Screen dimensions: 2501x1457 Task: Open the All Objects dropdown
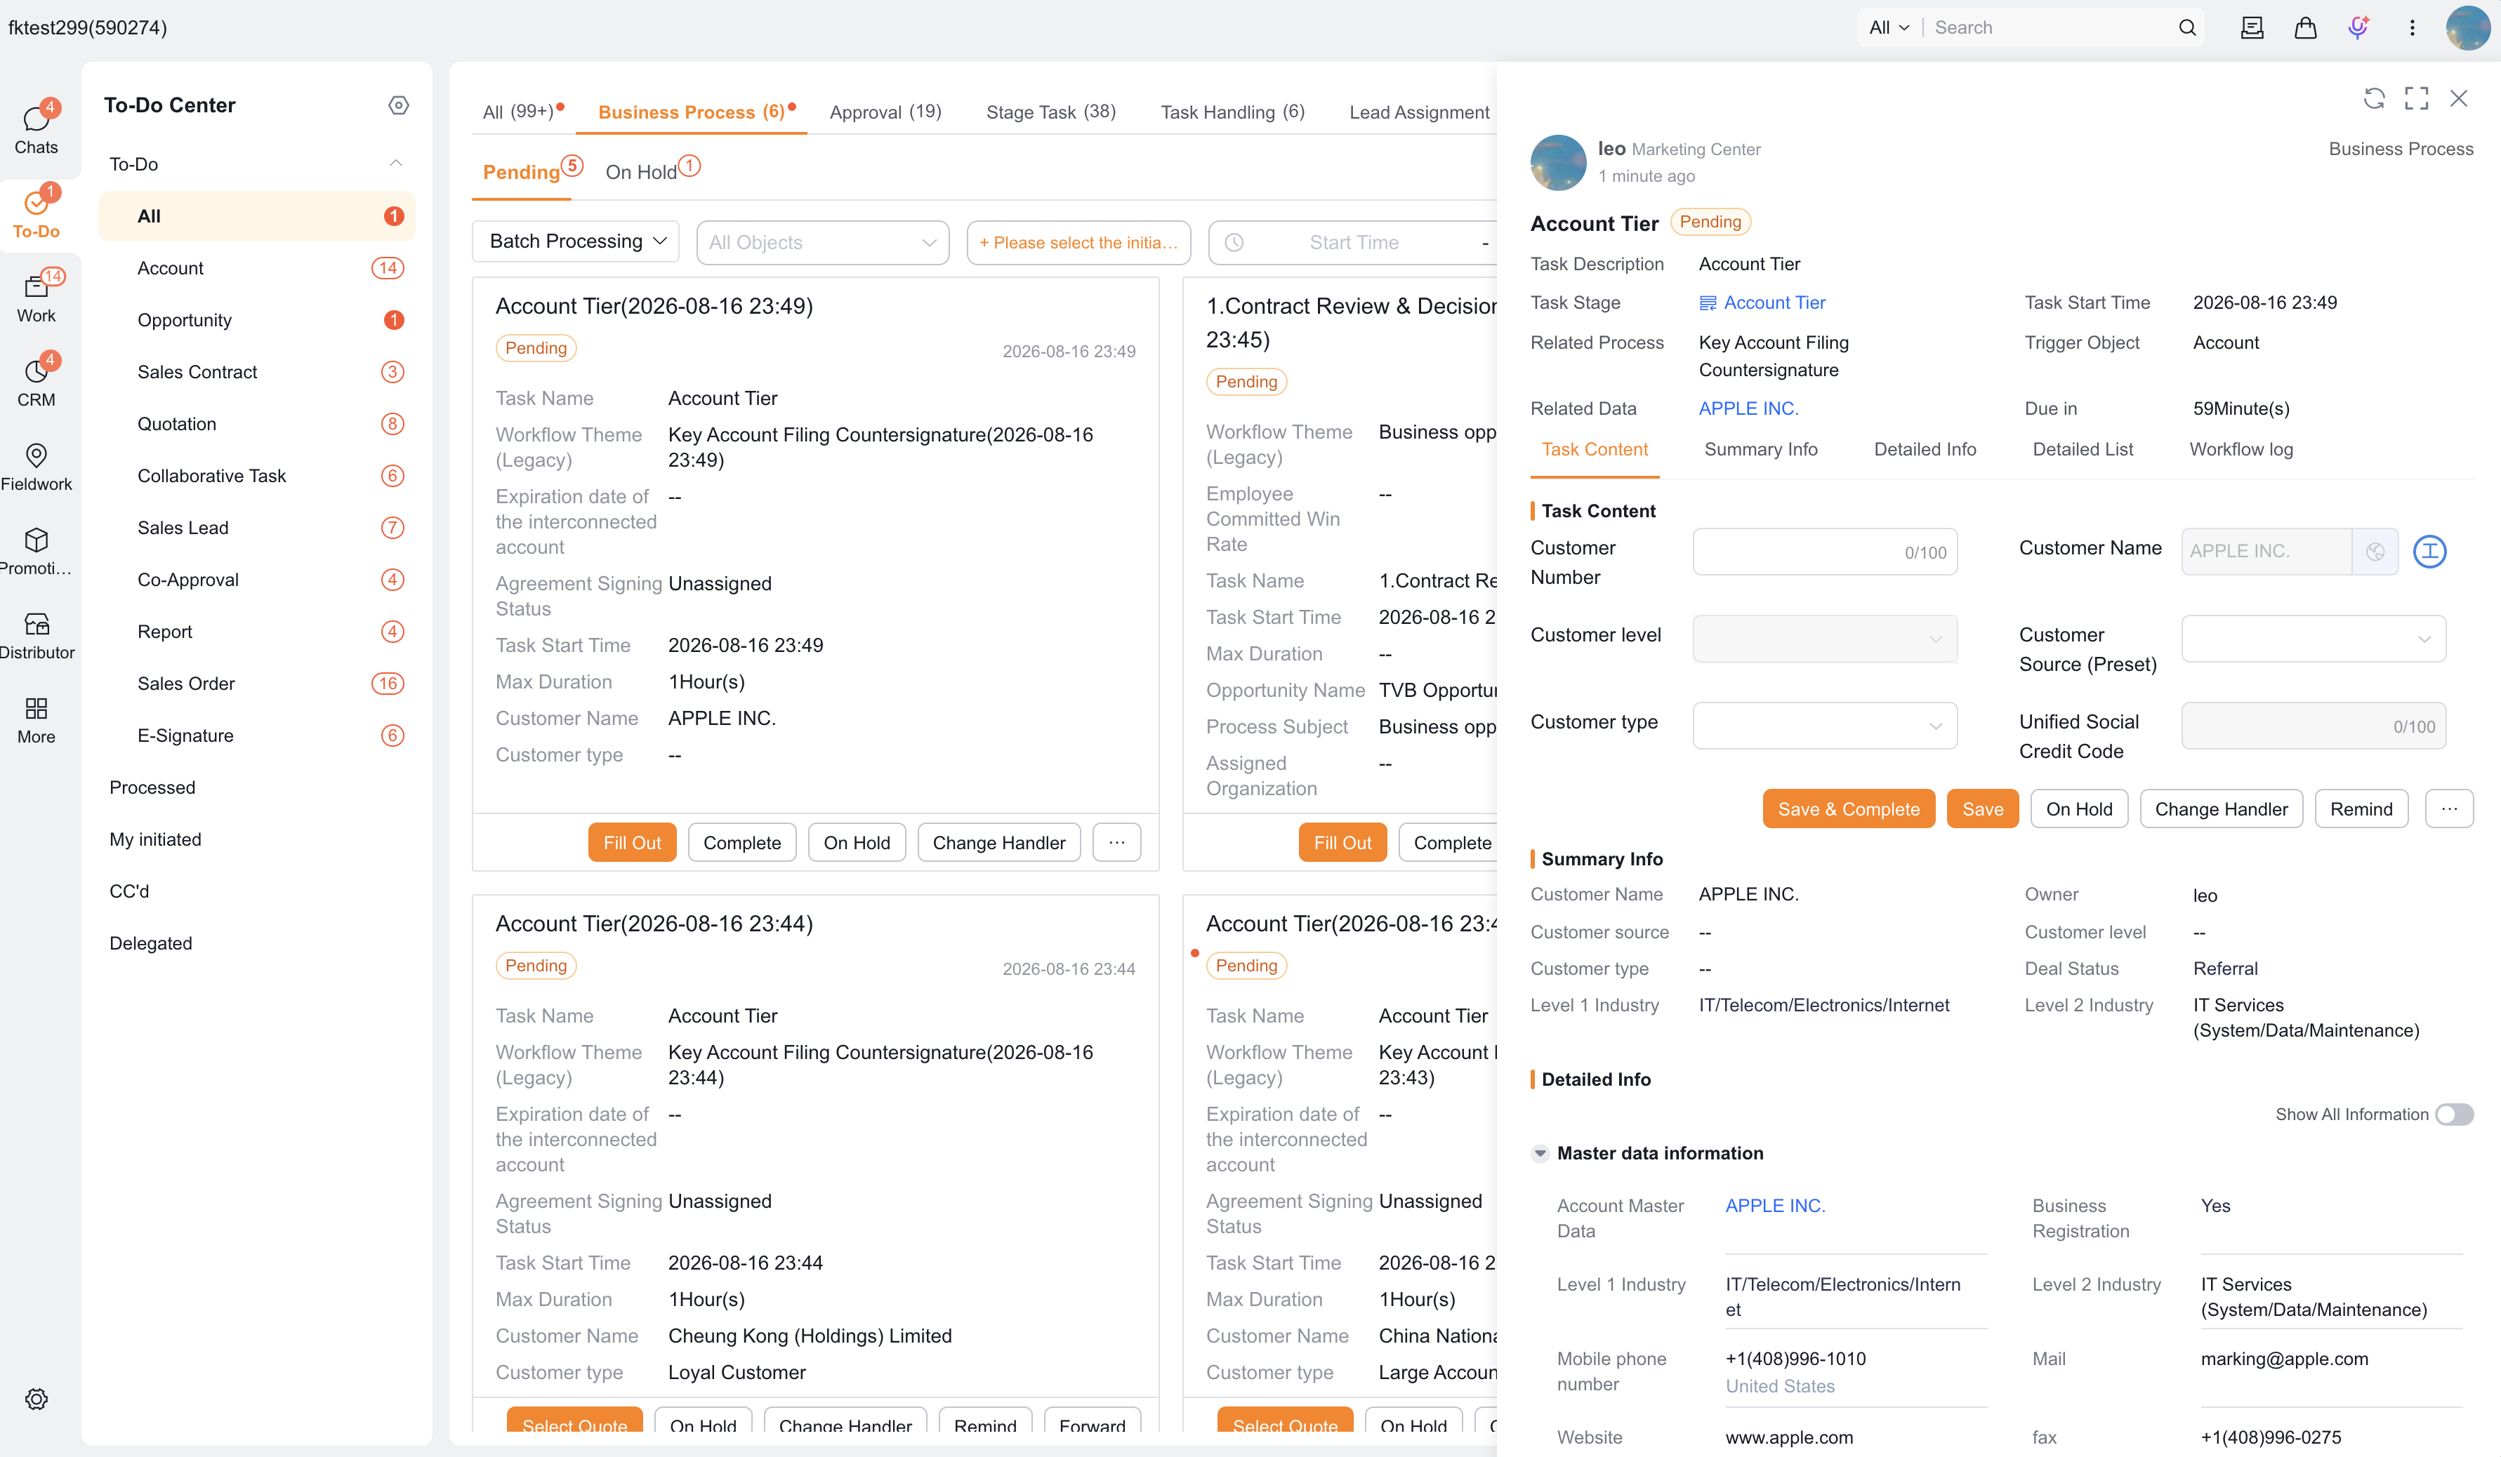[x=823, y=243]
